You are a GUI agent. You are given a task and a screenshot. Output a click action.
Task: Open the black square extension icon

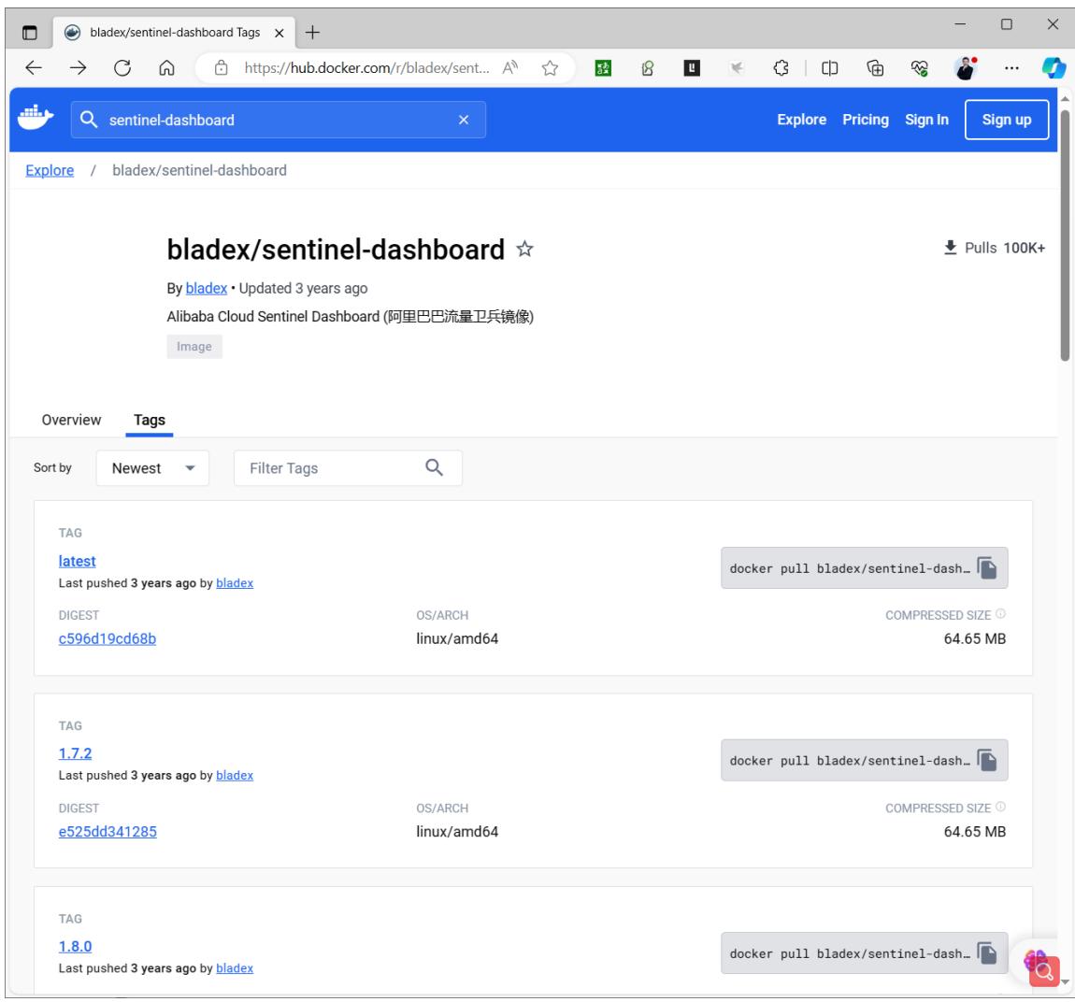[692, 68]
